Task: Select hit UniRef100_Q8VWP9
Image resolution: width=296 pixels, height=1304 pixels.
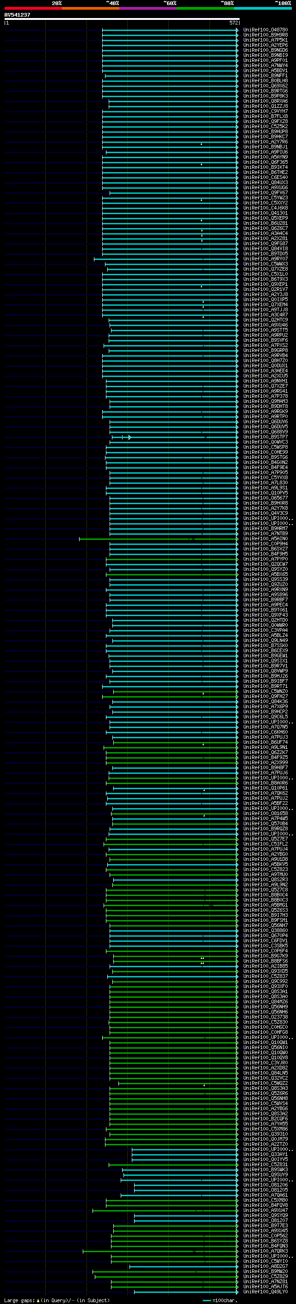Action: (x=265, y=671)
